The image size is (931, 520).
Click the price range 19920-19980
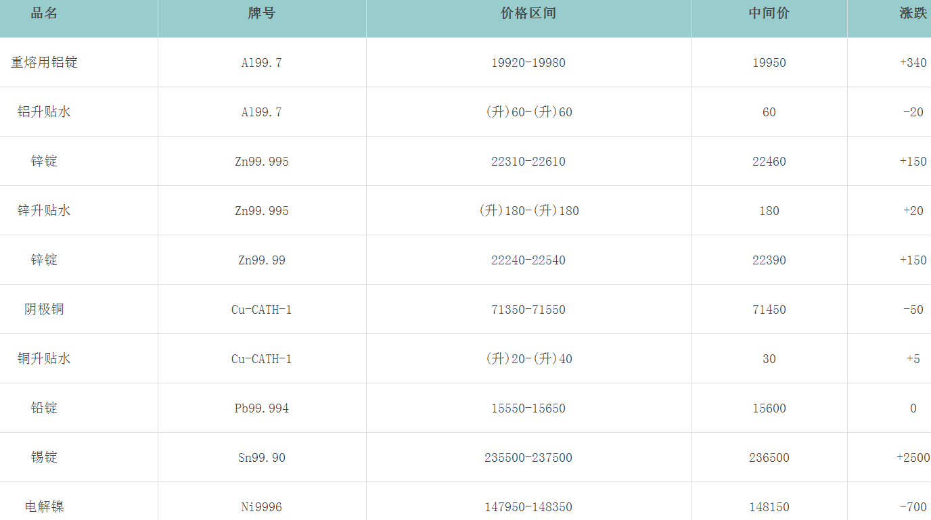(x=528, y=63)
